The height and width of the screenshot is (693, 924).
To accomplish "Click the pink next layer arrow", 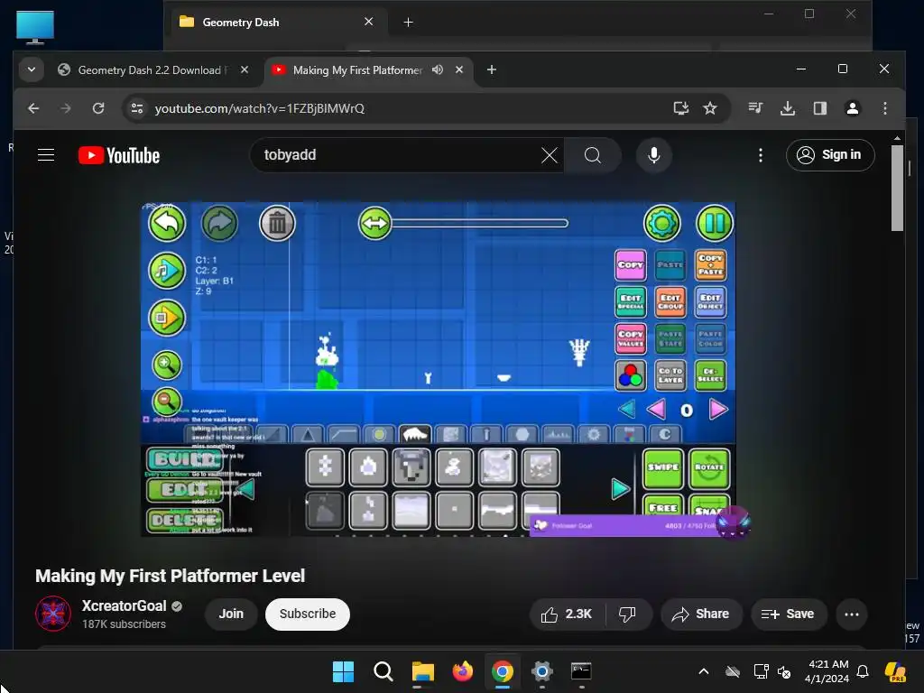I will pos(717,410).
